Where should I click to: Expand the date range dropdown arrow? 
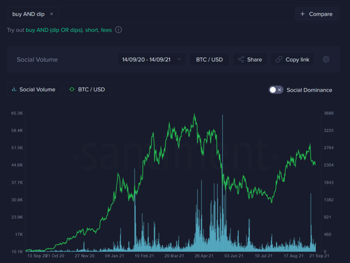[x=179, y=59]
